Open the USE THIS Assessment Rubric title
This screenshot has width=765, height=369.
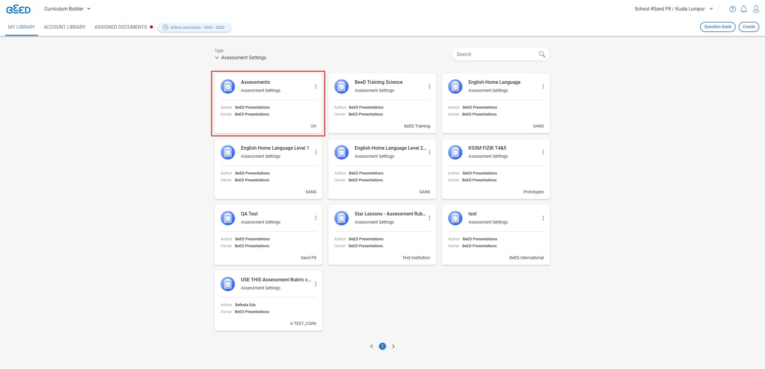click(276, 280)
